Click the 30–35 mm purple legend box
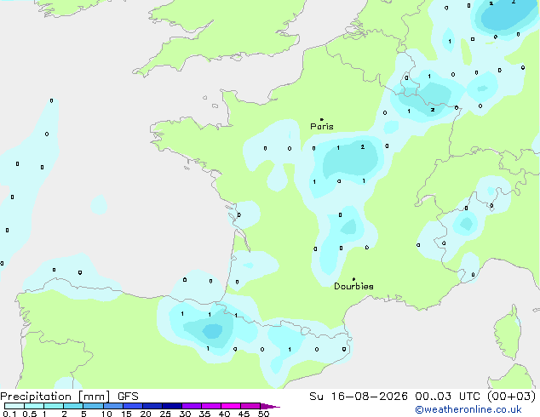540x417 pixels. click(192, 406)
